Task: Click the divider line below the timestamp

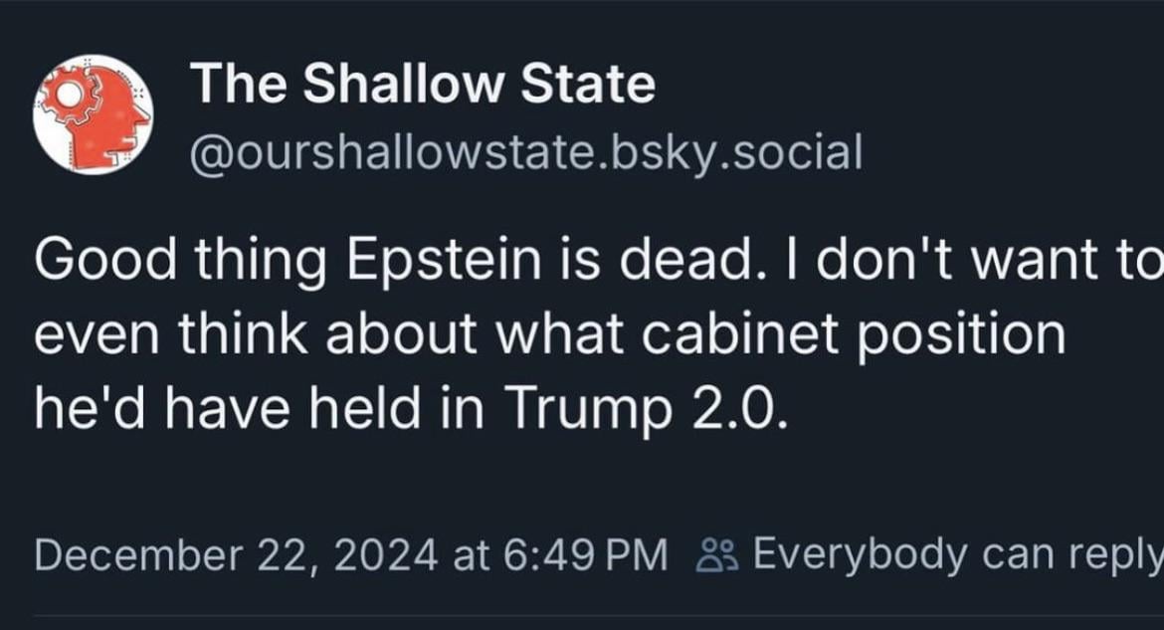Action: (x=599, y=615)
